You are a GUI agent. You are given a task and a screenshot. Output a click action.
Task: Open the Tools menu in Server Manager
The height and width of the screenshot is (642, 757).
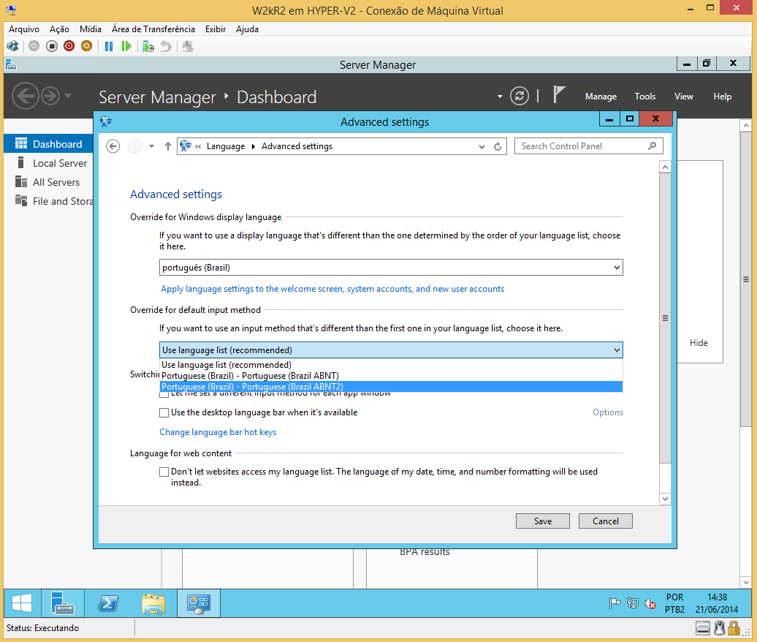644,97
